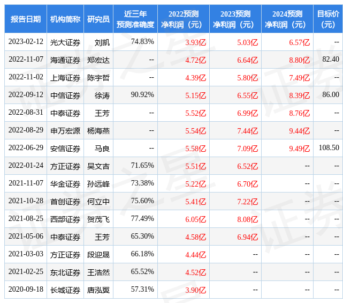Open the 东北证券 institution entry
Image resolution: width=343 pixels, height=303 pixels.
coord(65,272)
